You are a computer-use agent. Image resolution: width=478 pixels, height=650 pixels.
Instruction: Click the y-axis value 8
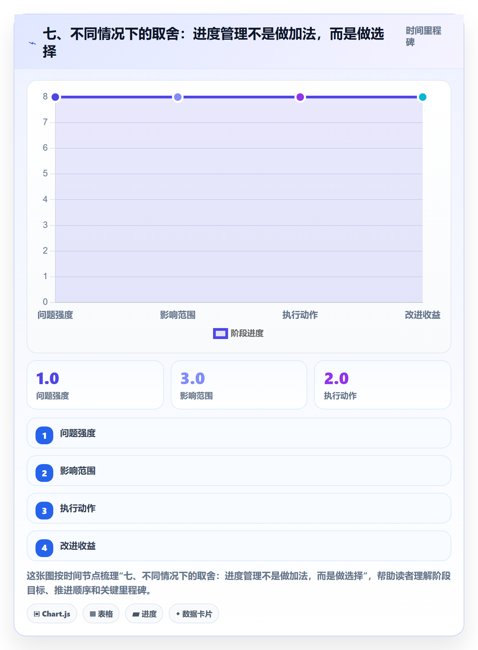point(45,97)
